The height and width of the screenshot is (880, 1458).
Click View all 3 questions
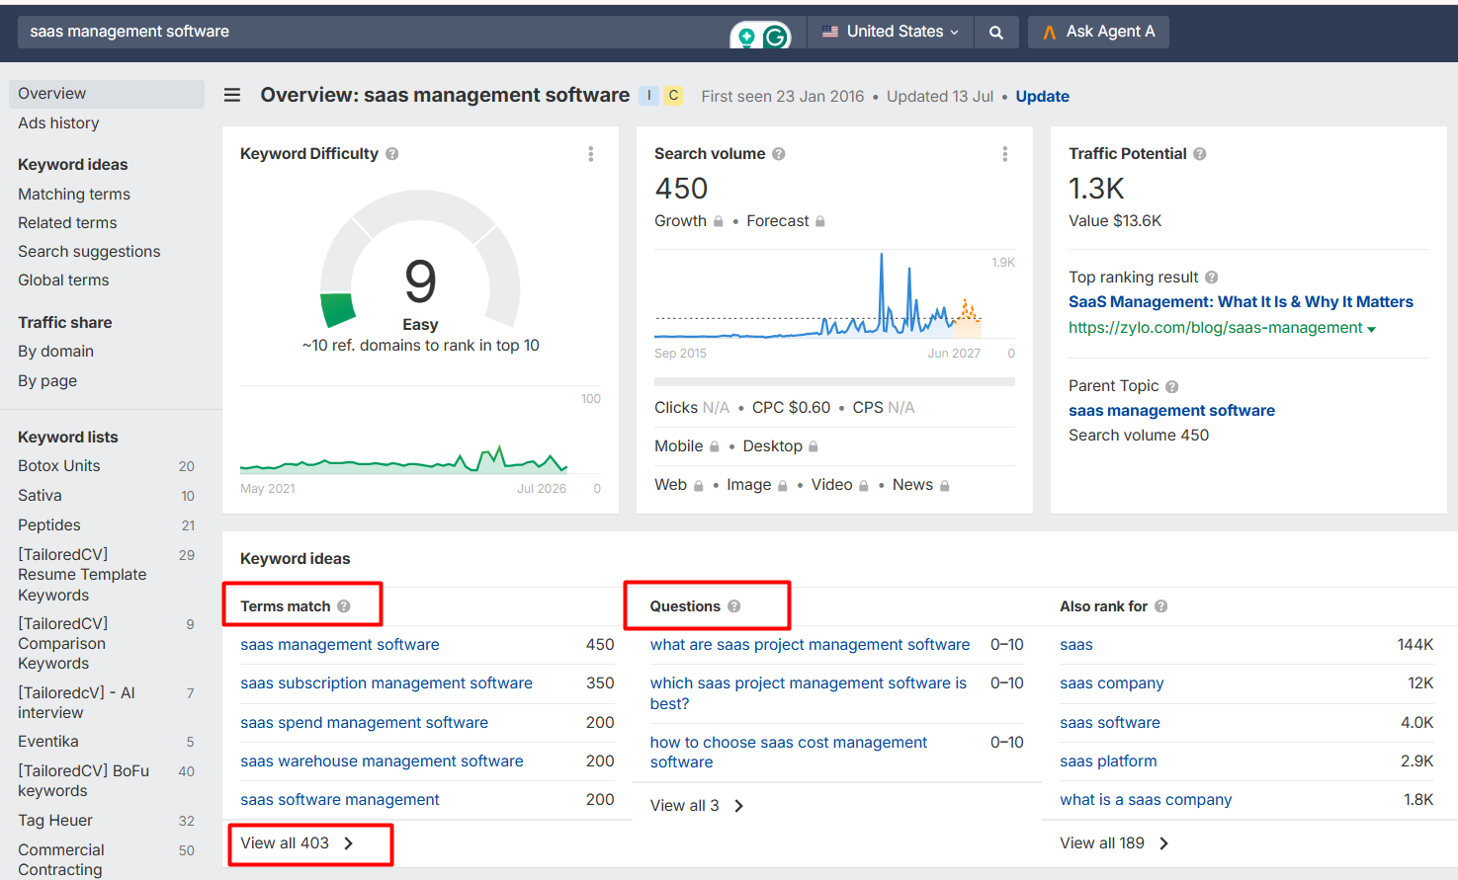pos(697,806)
